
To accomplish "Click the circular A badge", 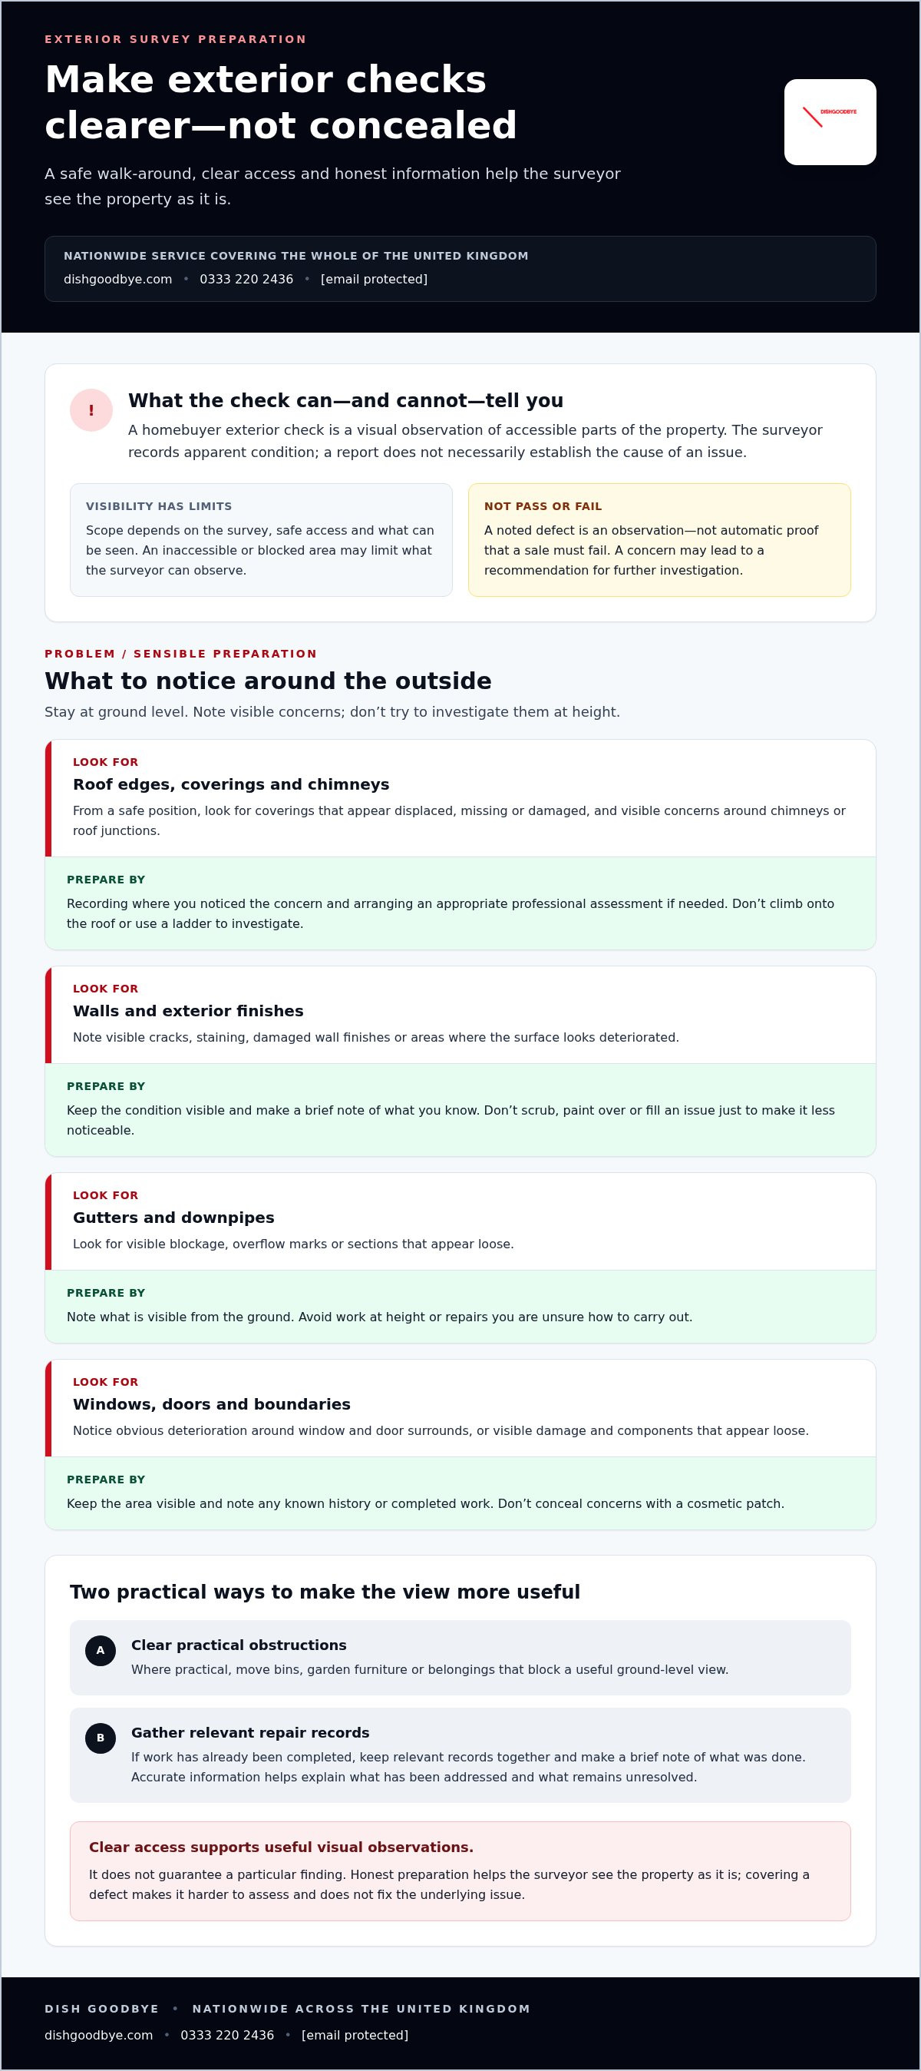I will tap(101, 1651).
